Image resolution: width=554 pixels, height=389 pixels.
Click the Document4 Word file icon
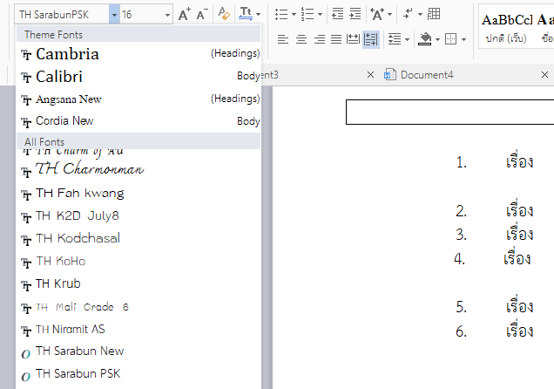390,75
